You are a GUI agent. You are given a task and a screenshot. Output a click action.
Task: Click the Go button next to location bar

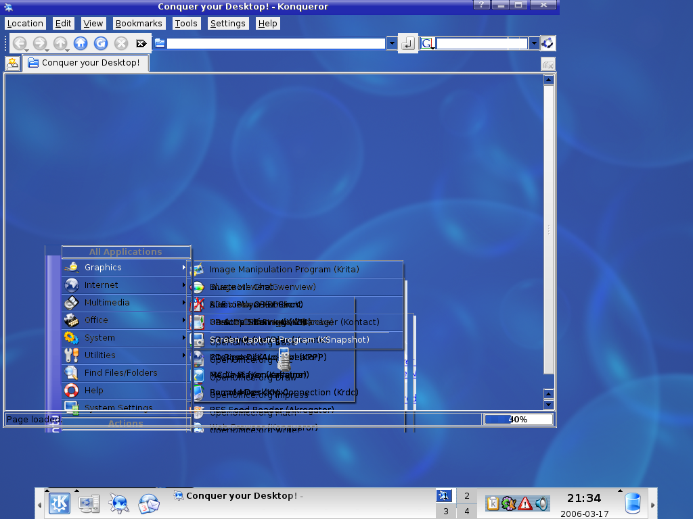click(x=407, y=43)
